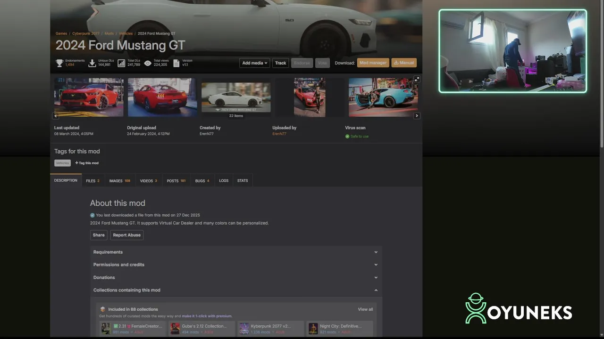Click the Endorsements trophy icon
The width and height of the screenshot is (604, 339).
tap(59, 63)
